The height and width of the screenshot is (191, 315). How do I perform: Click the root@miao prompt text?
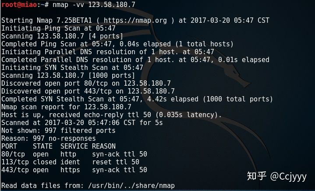(x=19, y=4)
